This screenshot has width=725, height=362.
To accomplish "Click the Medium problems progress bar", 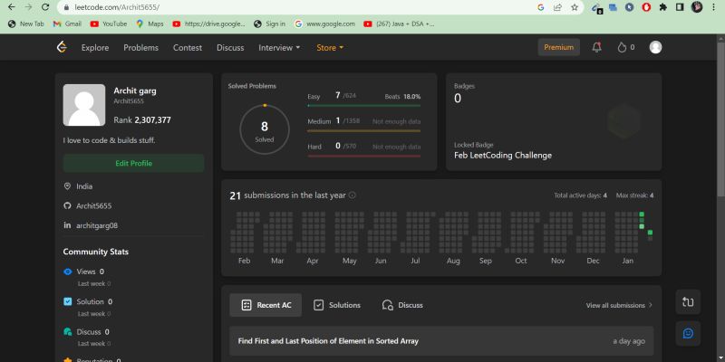I will [364, 131].
